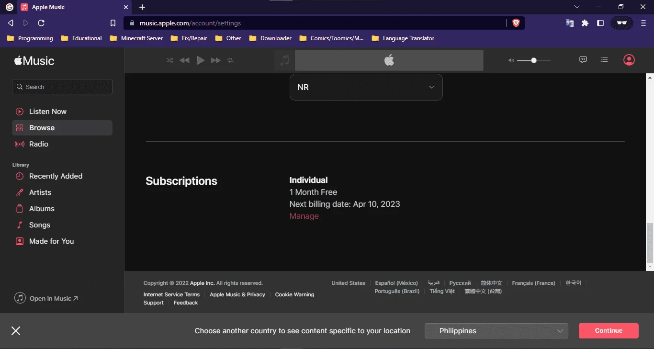Open the Feedback link
This screenshot has width=654, height=349.
pyautogui.click(x=186, y=303)
